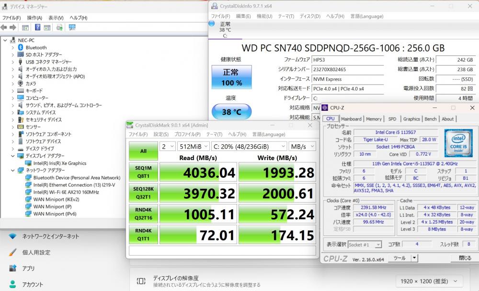Switch to the SPD tab in CPU-Z
Screen dimensions: 479x291
pos(392,119)
